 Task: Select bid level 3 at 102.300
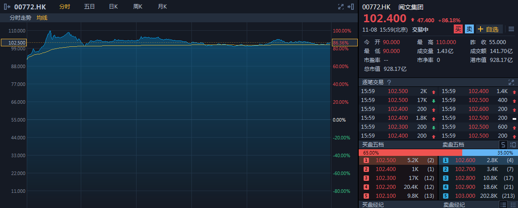click(398, 178)
